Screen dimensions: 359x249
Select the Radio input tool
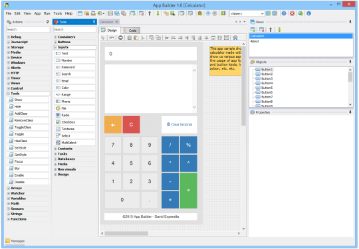coord(75,116)
